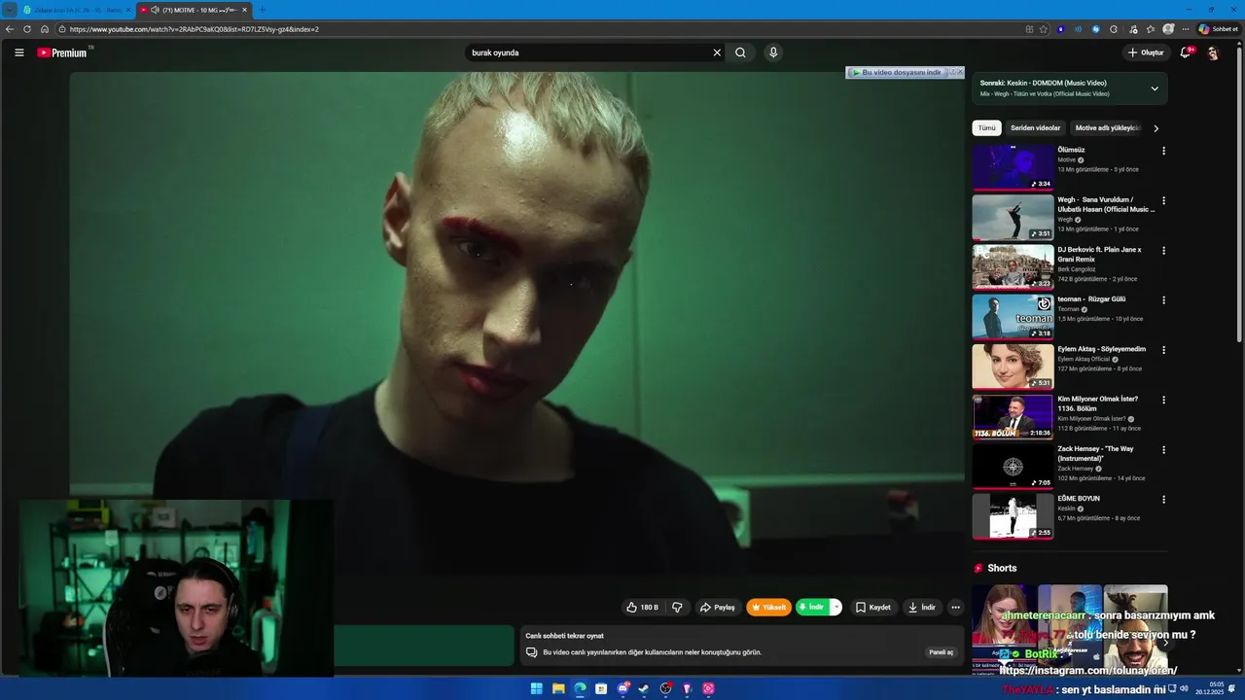Start voice search with microphone icon
Viewport: 1245px width, 700px height.
point(773,52)
